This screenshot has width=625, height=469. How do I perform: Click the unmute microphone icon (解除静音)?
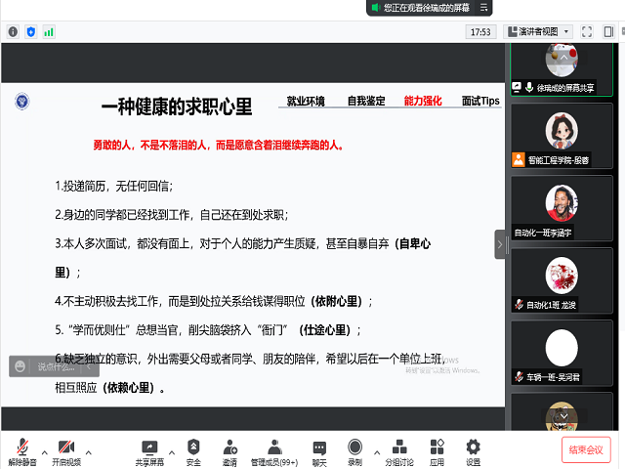[21, 449]
